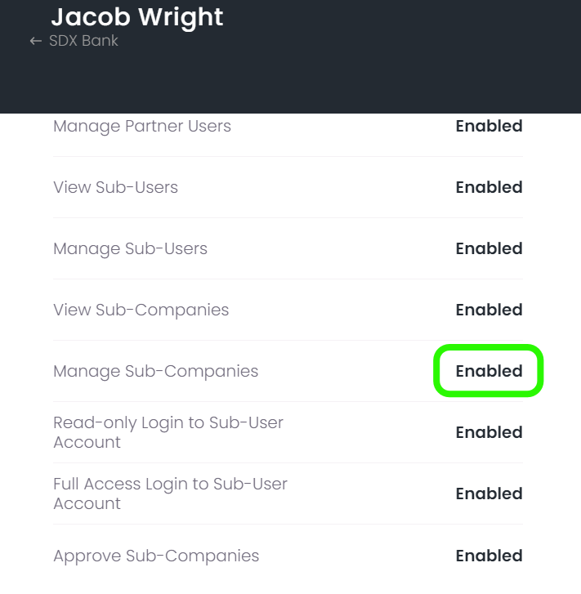Click the highlighted Manage Sub-Companies Enabled value
Image resolution: width=581 pixels, height=594 pixels.
click(489, 371)
